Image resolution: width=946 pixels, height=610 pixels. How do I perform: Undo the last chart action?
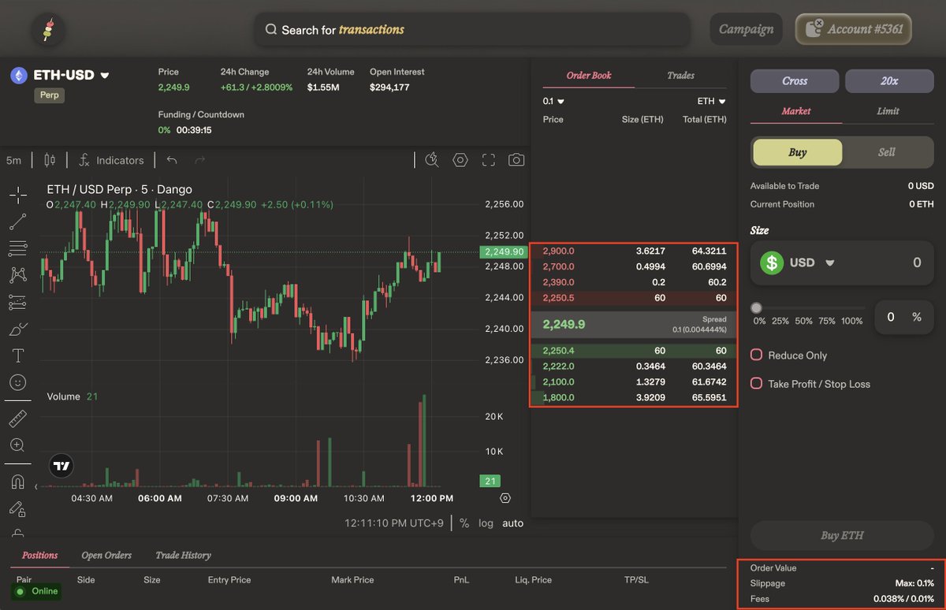tap(172, 160)
